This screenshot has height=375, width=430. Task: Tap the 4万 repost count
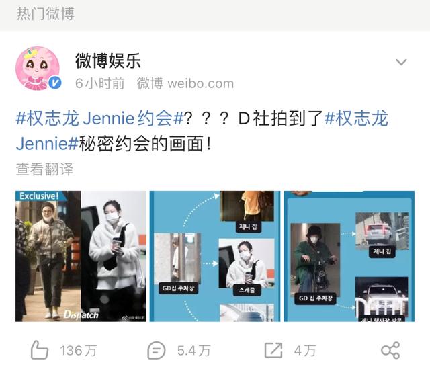click(305, 351)
